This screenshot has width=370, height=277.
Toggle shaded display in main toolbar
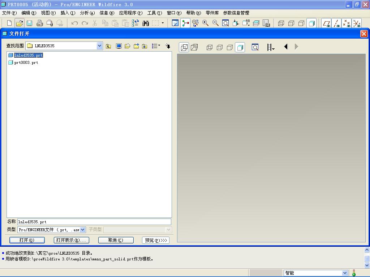312,23
